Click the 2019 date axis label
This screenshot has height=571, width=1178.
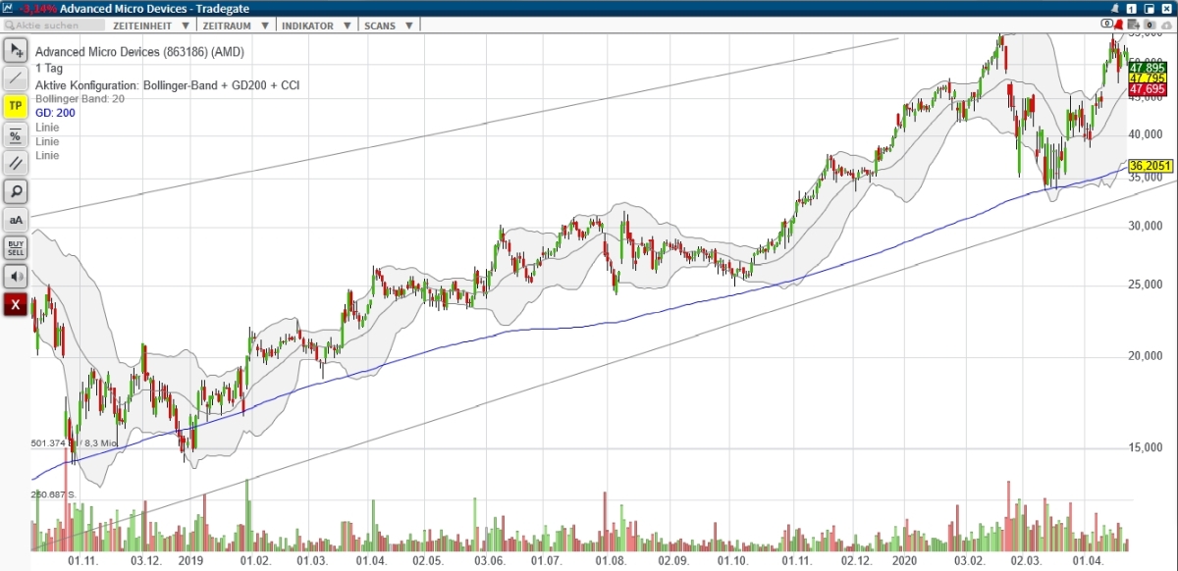coord(189,561)
